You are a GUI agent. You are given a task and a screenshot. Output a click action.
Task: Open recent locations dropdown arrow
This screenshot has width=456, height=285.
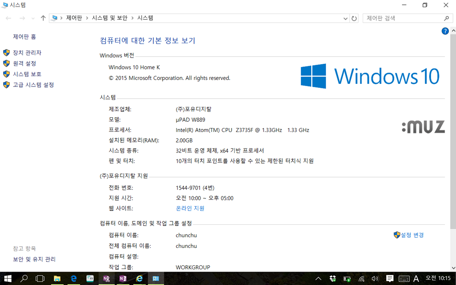(33, 18)
